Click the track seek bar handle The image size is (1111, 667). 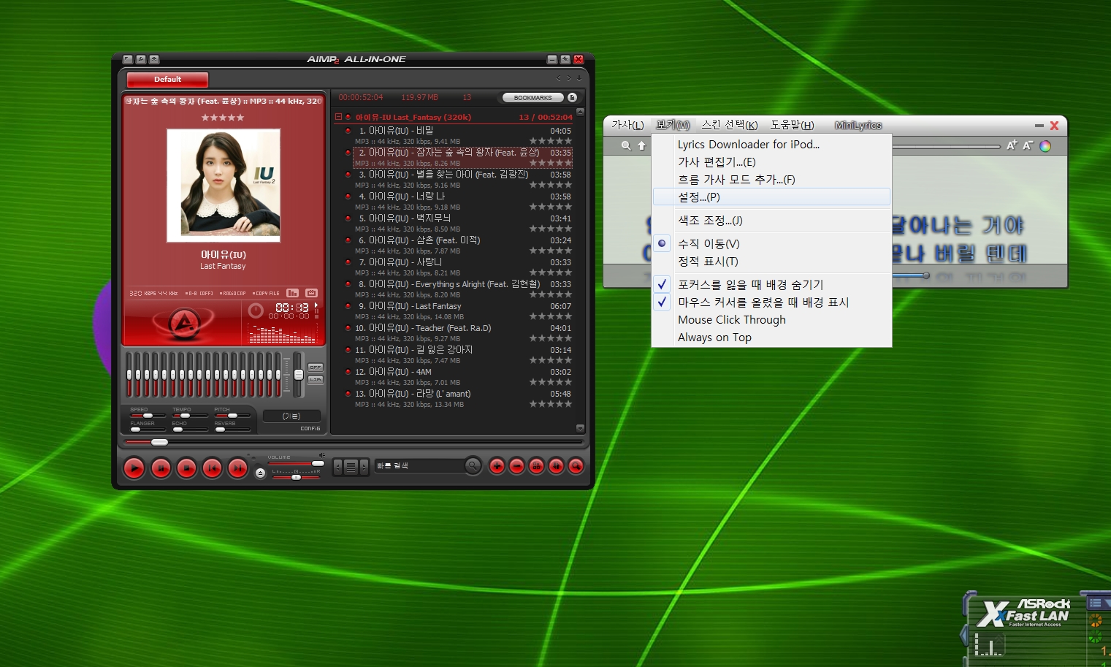[x=159, y=442]
